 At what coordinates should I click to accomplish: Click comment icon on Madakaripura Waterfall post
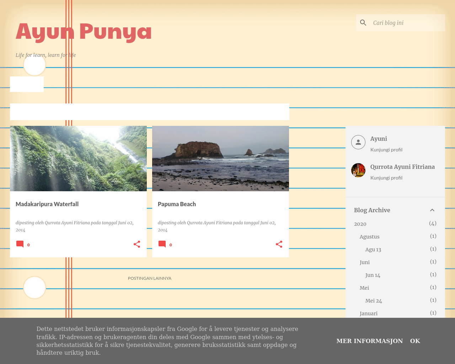(x=20, y=244)
